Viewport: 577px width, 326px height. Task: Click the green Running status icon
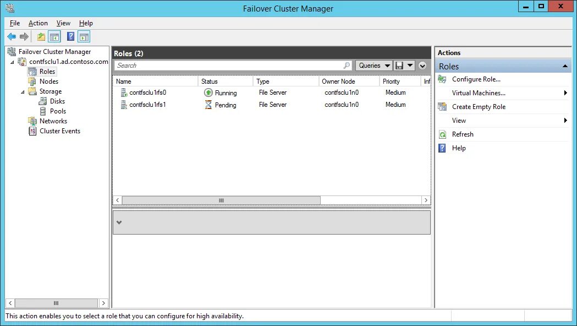[x=208, y=93]
